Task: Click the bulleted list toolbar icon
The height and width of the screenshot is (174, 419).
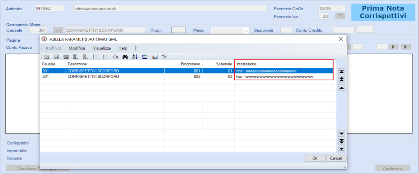Action: point(105,57)
